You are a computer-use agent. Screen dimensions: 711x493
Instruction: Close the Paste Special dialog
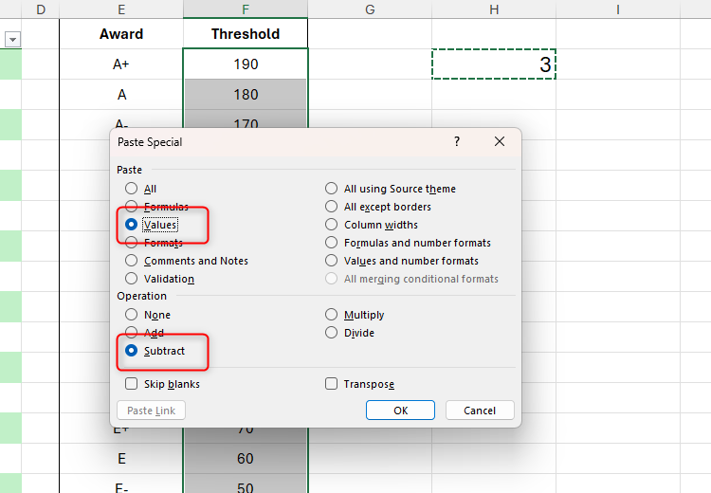(x=500, y=141)
